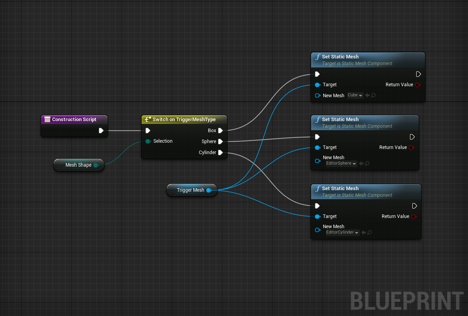Click the browse magnifier icon next to EditorSphere
This screenshot has height=316, width=468.
[367, 163]
